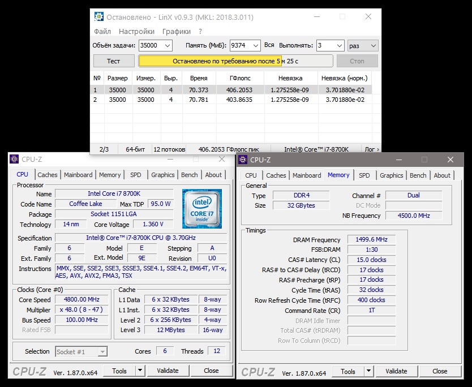The height and width of the screenshot is (387, 472).
Task: Click Validate button in right CPU-Z
Action: coord(396,372)
